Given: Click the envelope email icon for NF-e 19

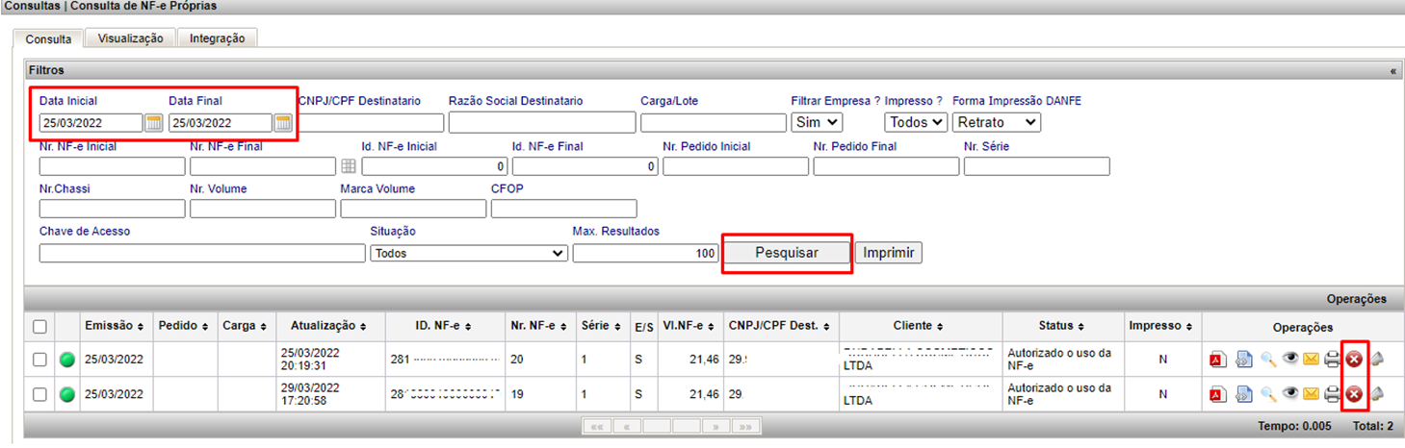Looking at the screenshot, I should 1311,394.
